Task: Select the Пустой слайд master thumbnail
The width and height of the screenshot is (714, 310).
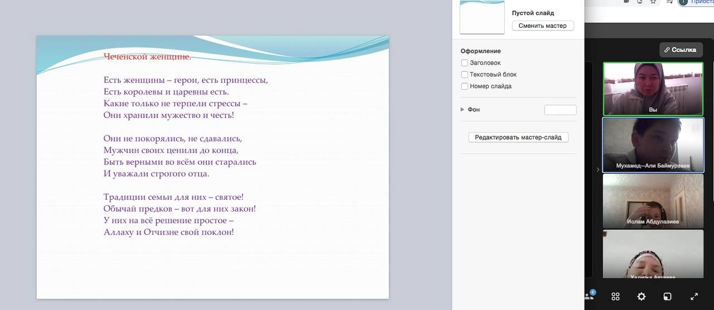Action: coord(482,17)
